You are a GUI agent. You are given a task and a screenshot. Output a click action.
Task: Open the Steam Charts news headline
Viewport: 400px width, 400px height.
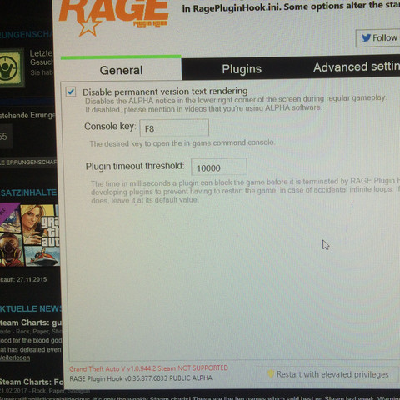pyautogui.click(x=31, y=322)
